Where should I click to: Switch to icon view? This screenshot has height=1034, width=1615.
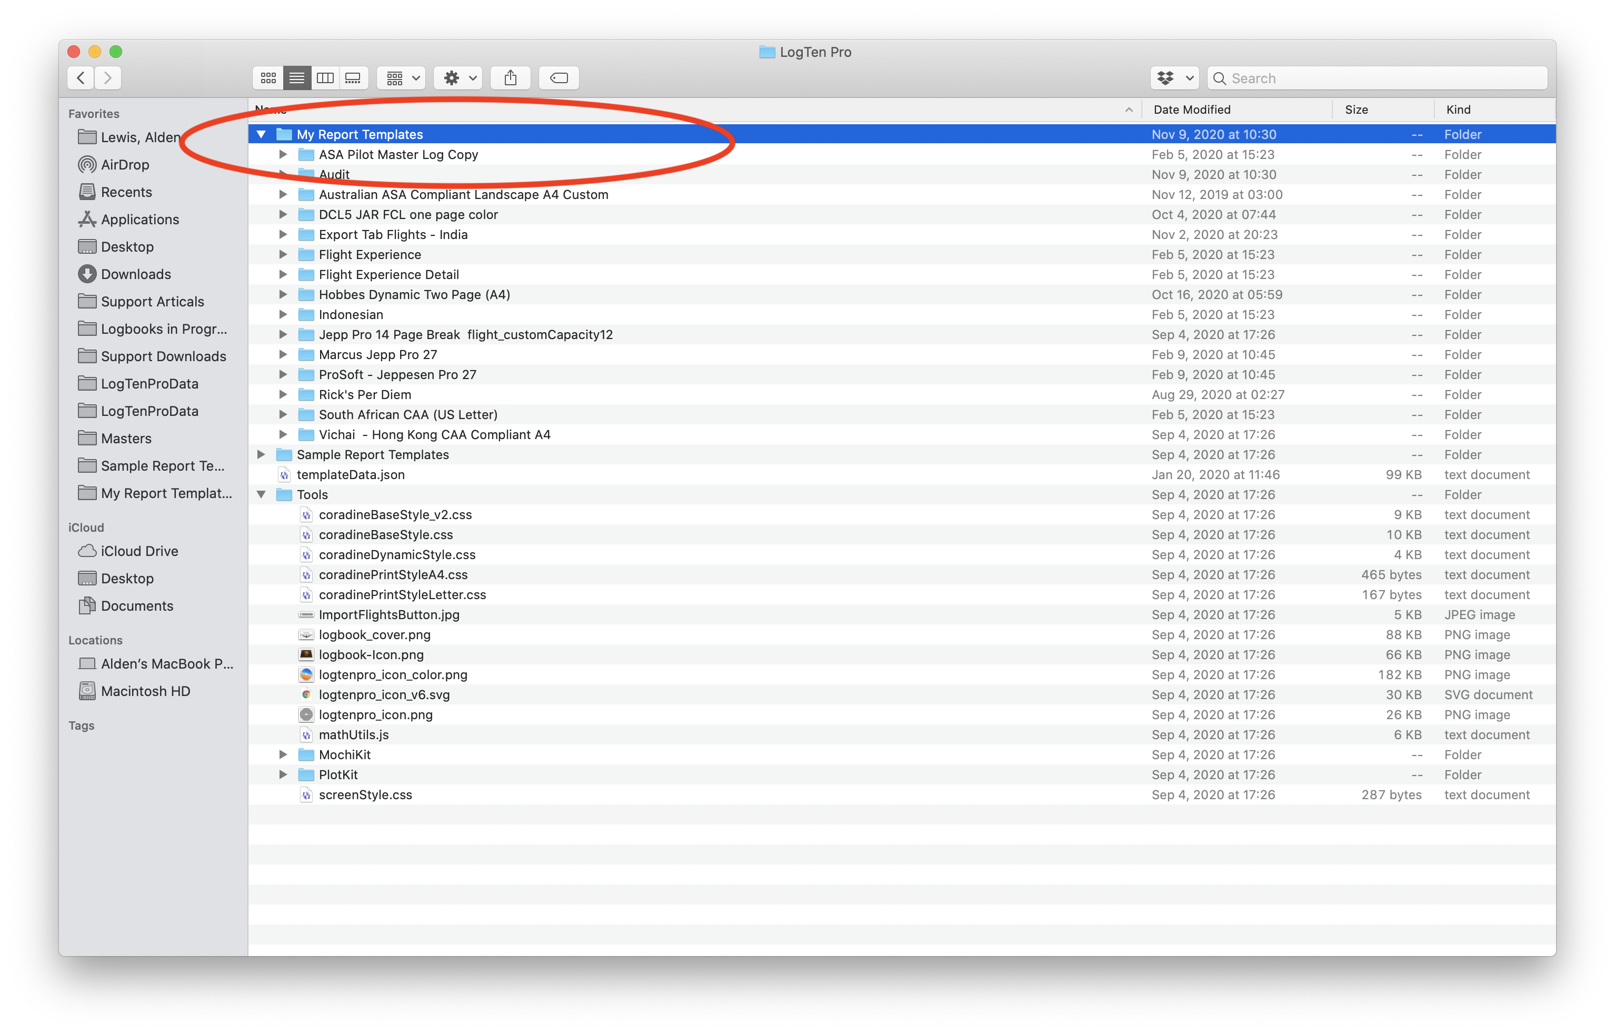point(268,78)
